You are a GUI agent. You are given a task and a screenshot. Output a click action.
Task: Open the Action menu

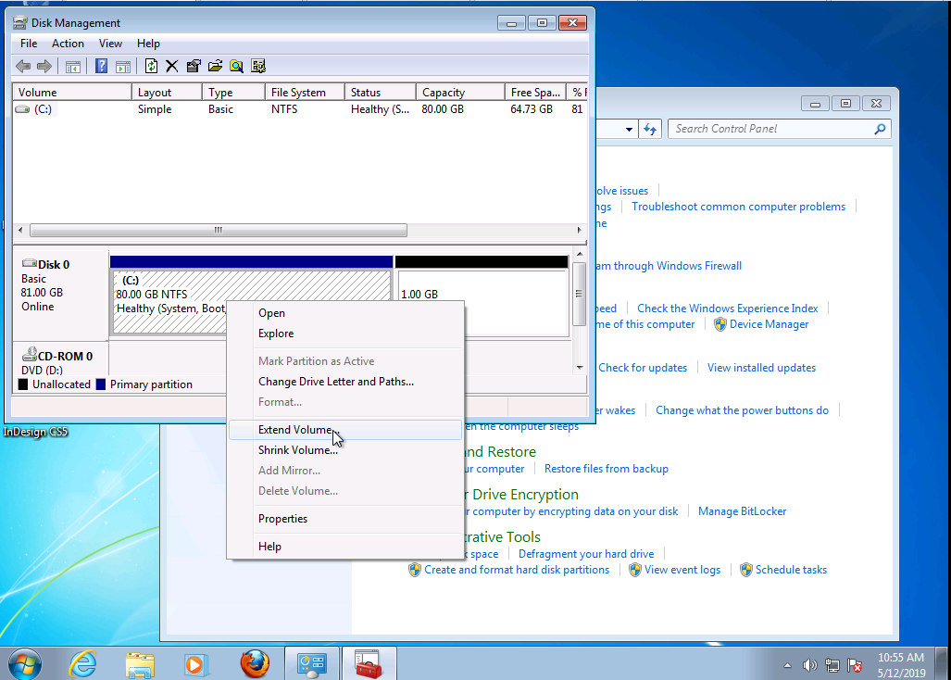click(x=68, y=44)
